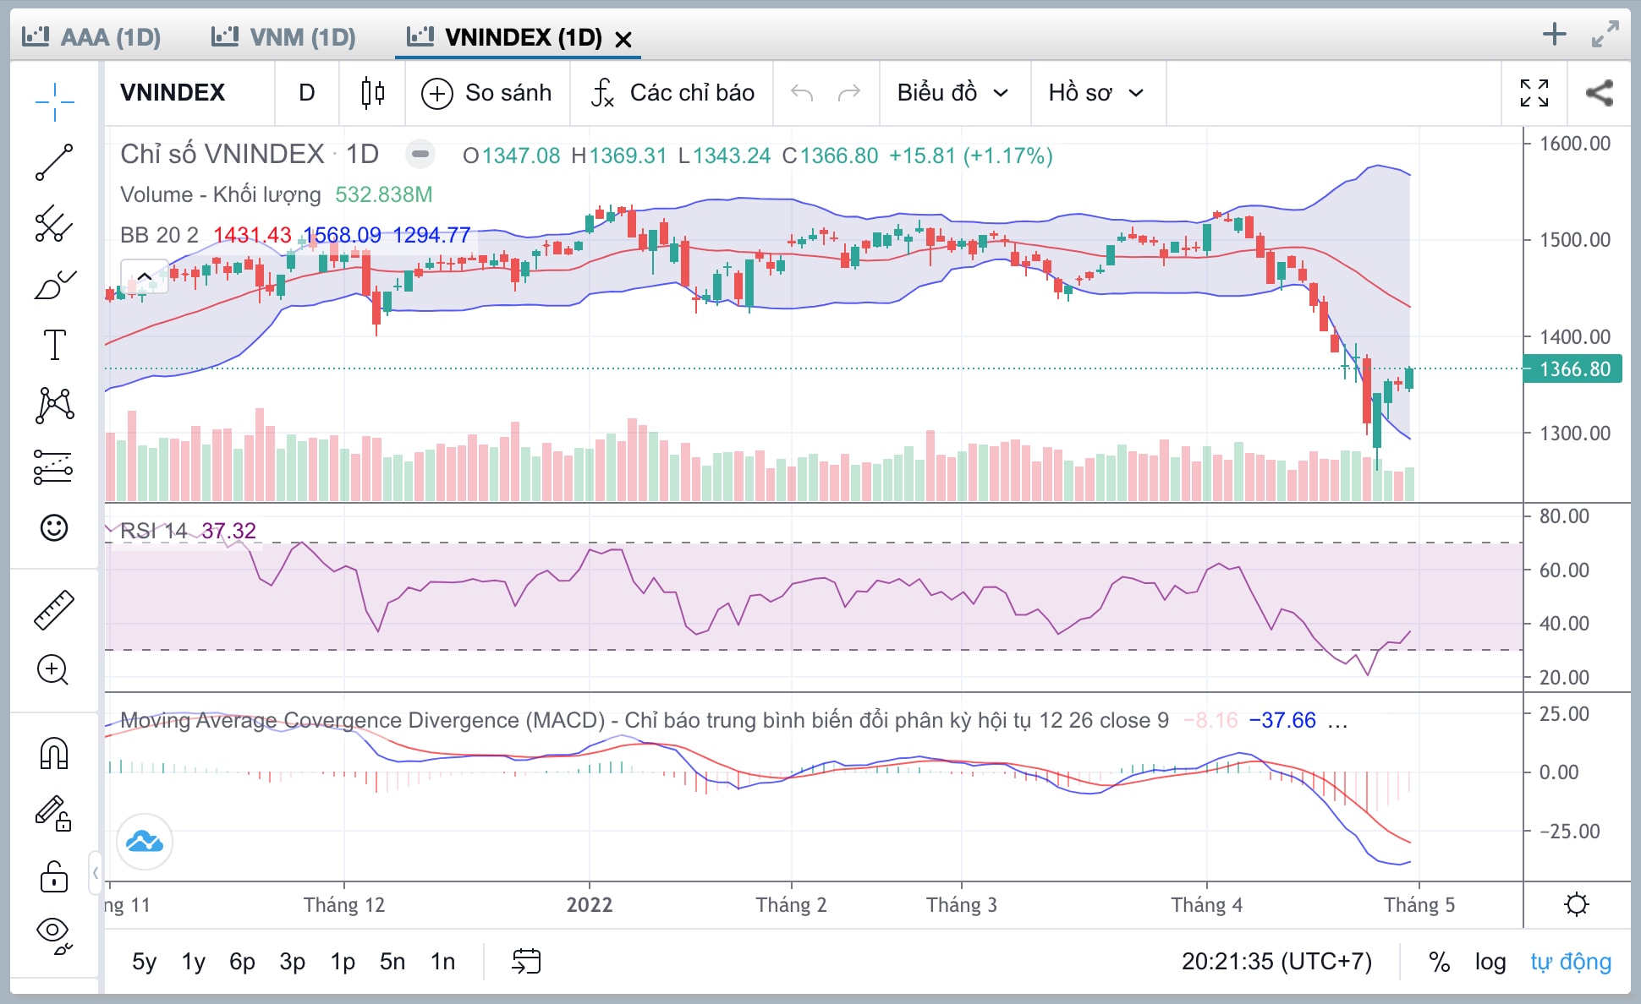Viewport: 1641px width, 1004px height.
Task: Click the undo arrow
Action: [x=802, y=93]
